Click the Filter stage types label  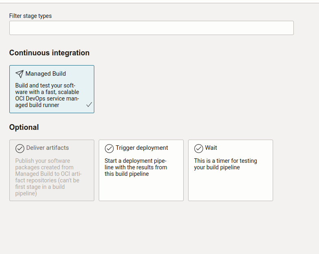click(x=30, y=16)
